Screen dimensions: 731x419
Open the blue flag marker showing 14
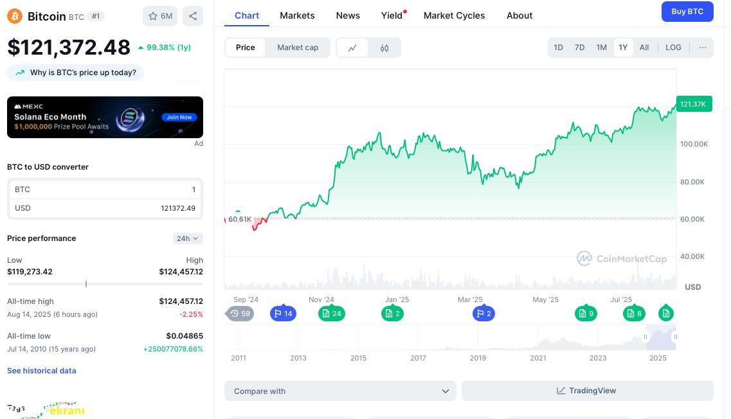283,314
